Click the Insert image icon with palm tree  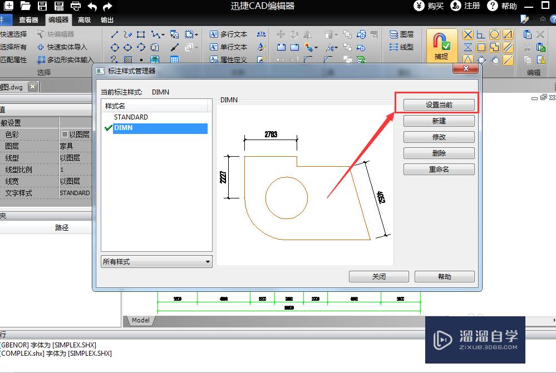155,59
